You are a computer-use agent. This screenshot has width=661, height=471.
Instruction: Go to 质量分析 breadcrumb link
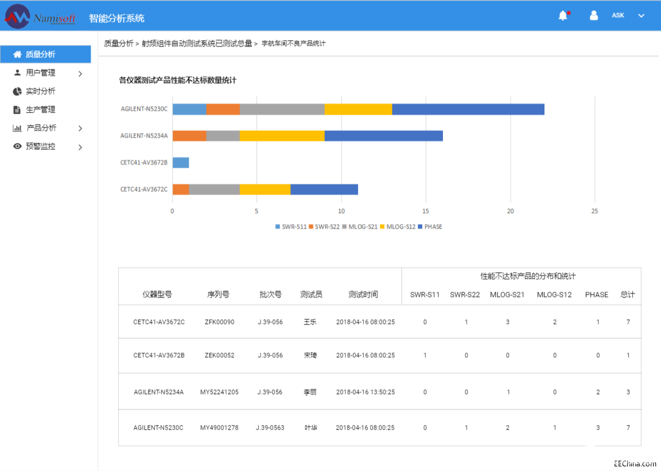(x=118, y=44)
